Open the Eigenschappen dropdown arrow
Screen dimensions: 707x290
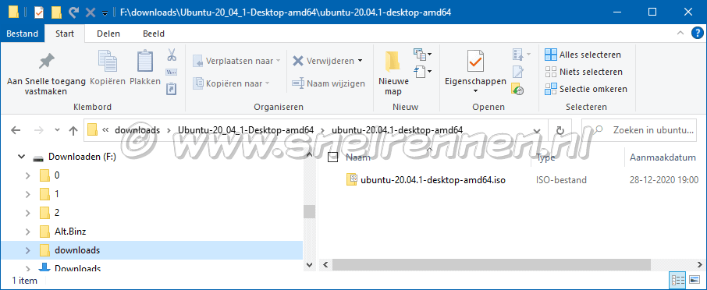point(475,91)
